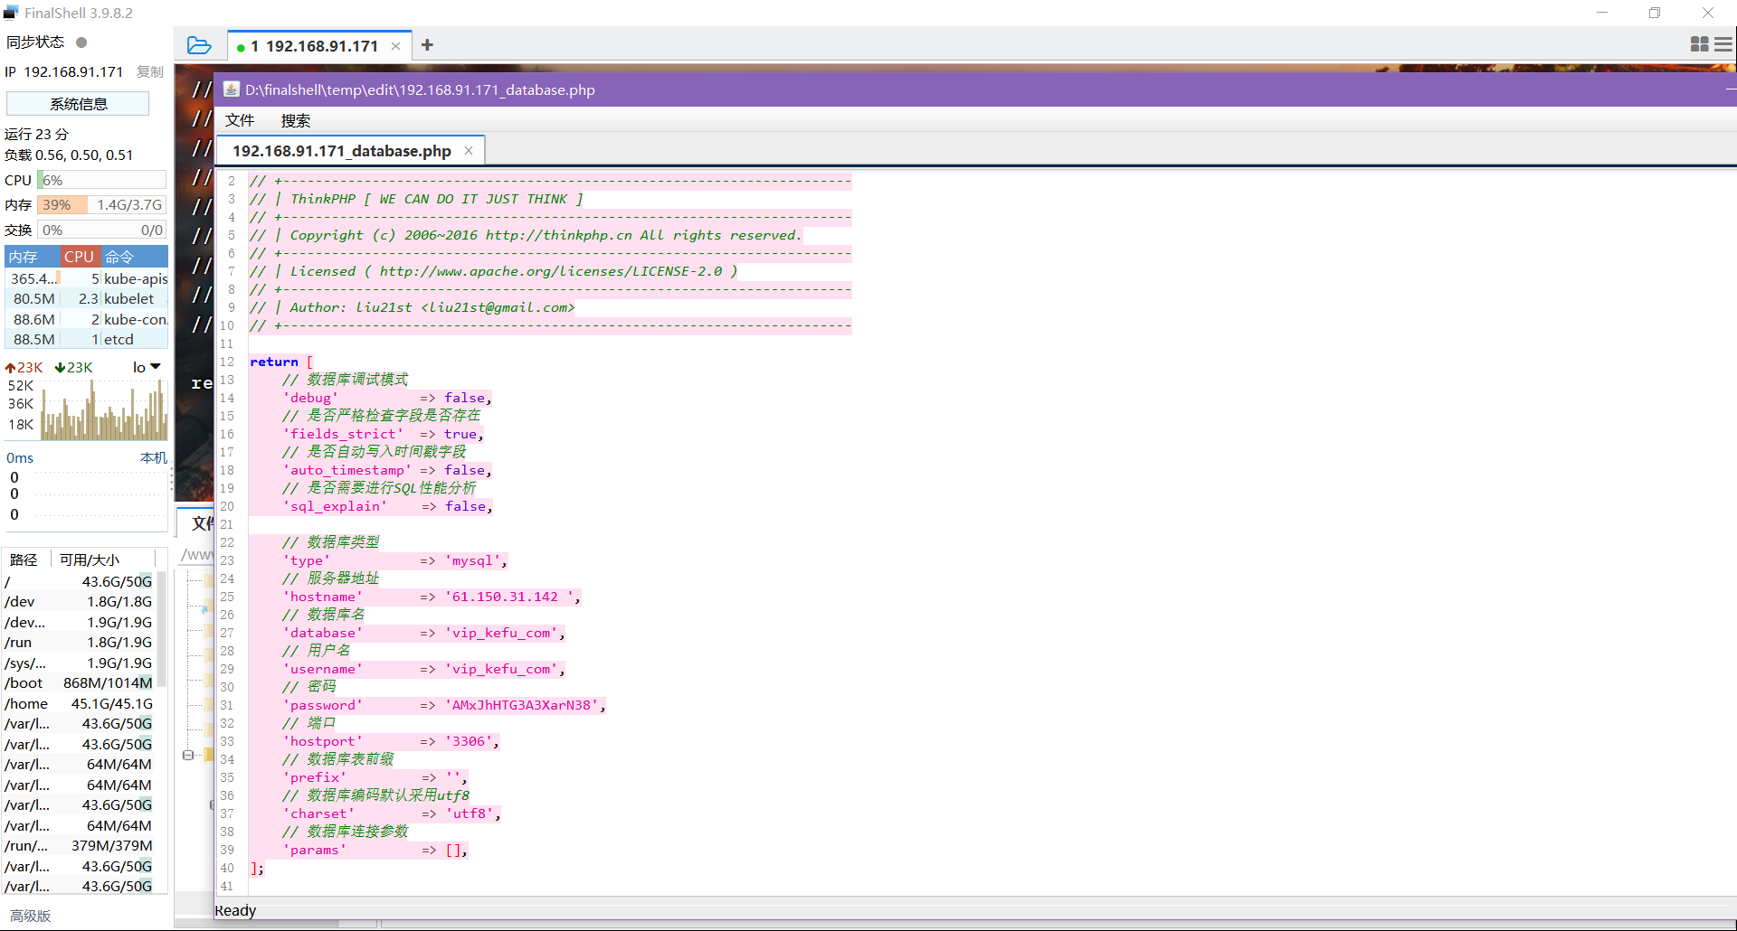Close the database.php editor tab
Image resolution: width=1737 pixels, height=931 pixels.
click(x=469, y=151)
